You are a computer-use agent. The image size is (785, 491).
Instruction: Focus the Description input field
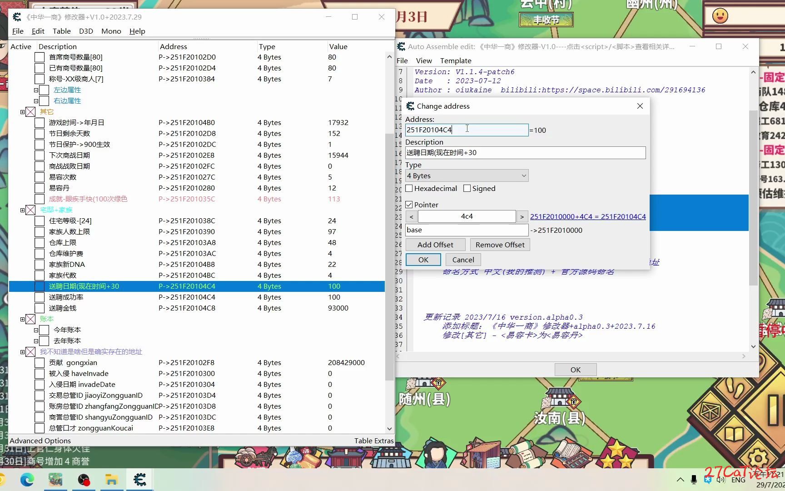point(525,153)
